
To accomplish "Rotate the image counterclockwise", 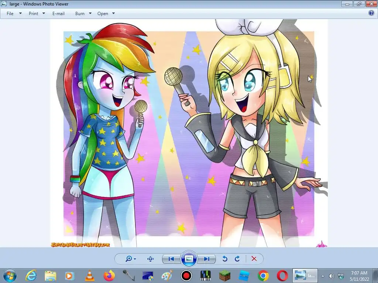I will click(225, 259).
